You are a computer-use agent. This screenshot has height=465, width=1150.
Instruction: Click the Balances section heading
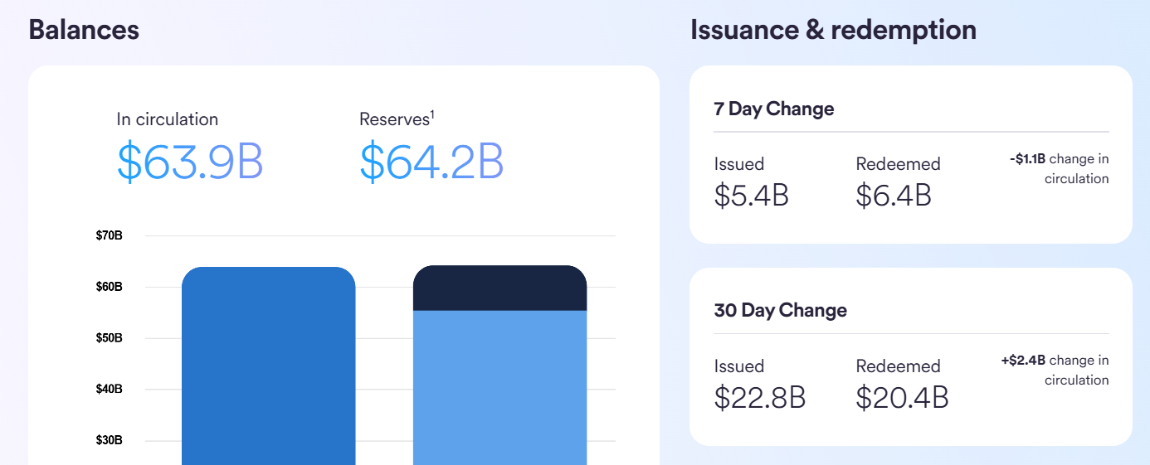pyautogui.click(x=84, y=30)
